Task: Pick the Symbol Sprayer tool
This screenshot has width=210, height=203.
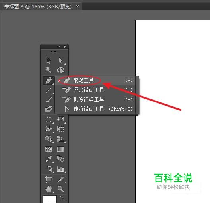Action: coord(49,169)
